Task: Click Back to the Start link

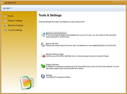Action: [52, 44]
